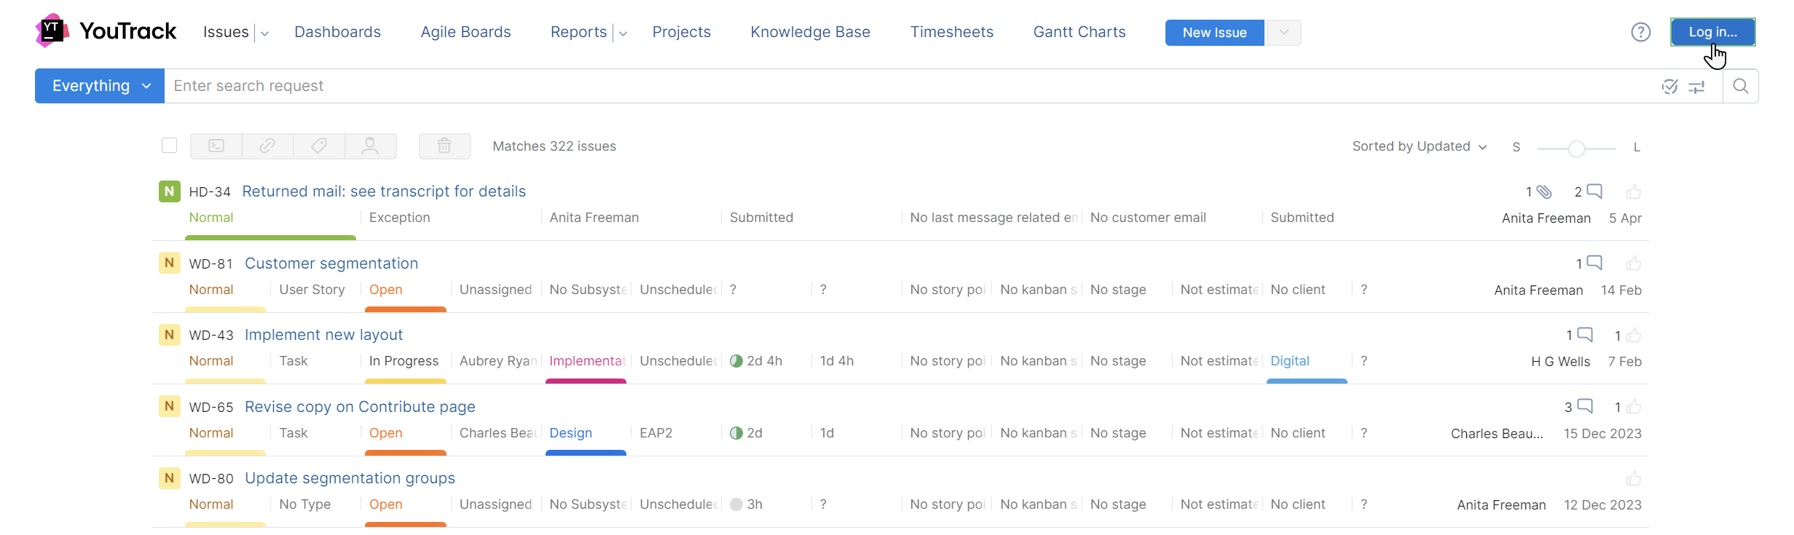
Task: Open the help question mark icon
Action: pyautogui.click(x=1640, y=32)
